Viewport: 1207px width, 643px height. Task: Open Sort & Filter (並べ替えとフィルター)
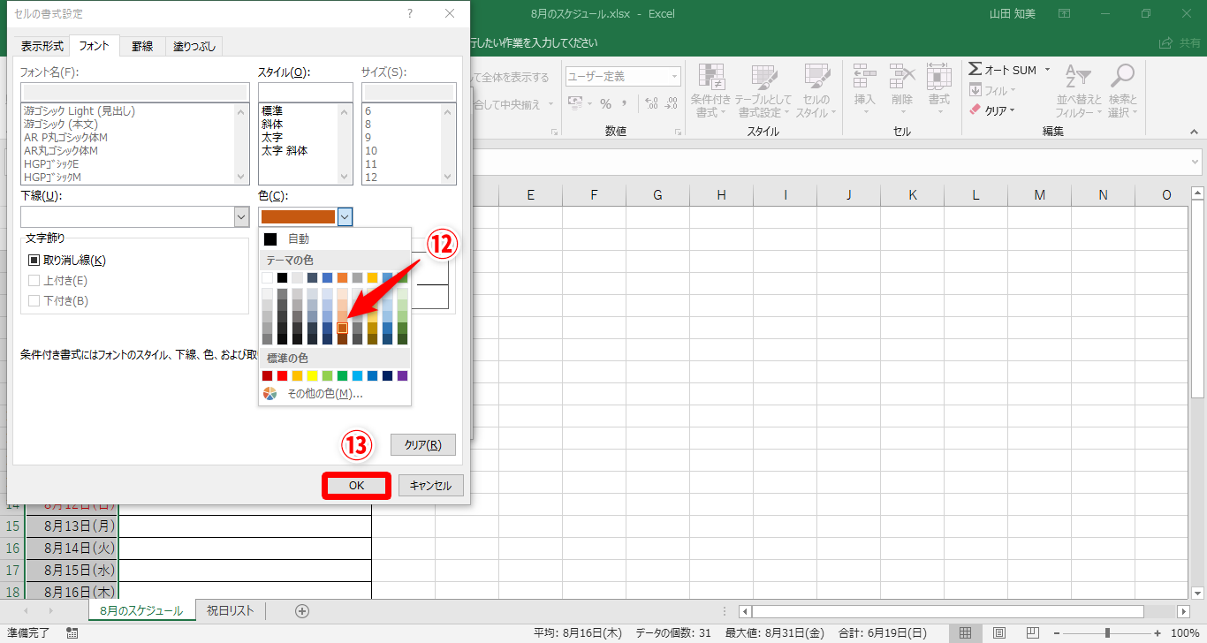(x=1079, y=91)
